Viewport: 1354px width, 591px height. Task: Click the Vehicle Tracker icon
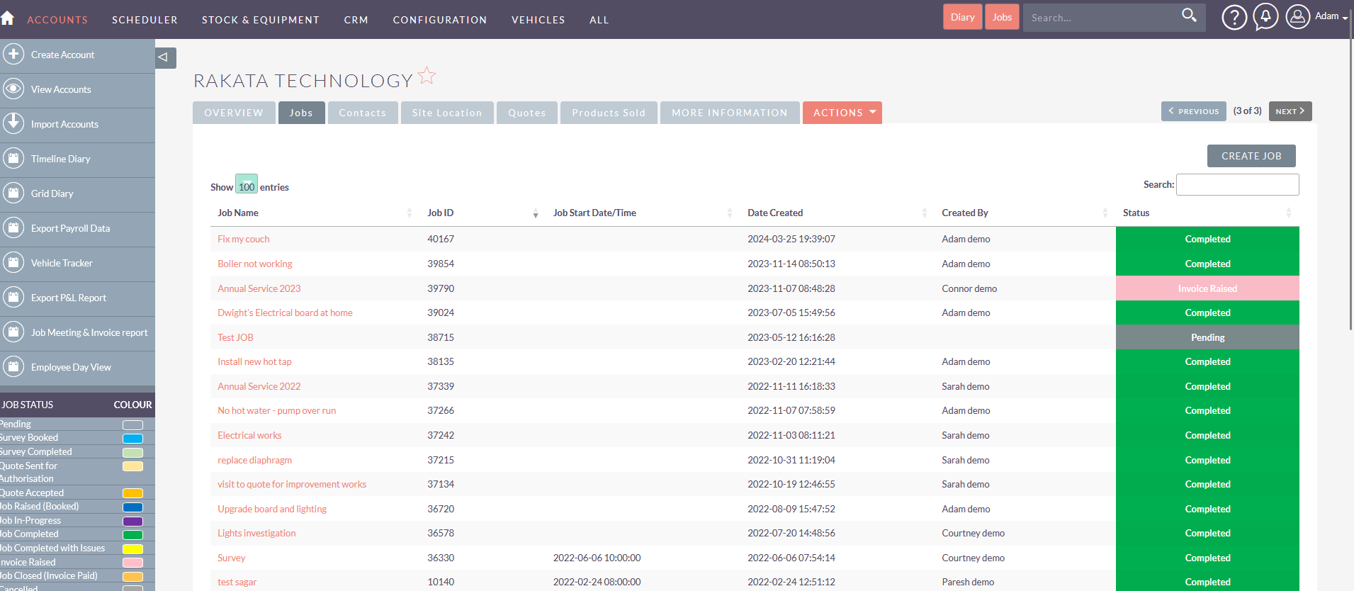(13, 262)
